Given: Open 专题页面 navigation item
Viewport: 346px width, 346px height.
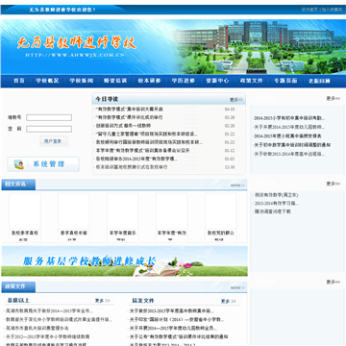Looking at the screenshot, I should 285,81.
